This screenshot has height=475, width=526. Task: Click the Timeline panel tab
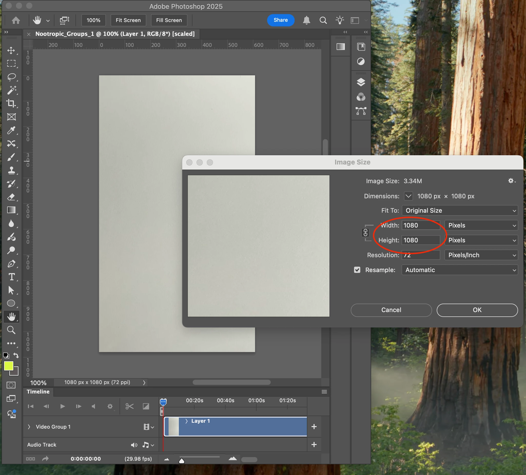38,391
